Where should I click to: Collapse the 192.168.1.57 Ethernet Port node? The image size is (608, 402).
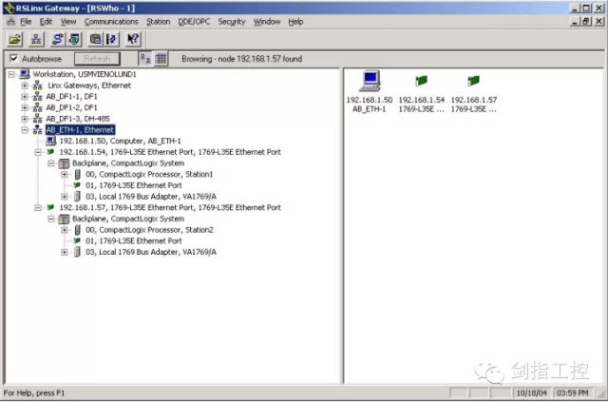click(x=38, y=207)
